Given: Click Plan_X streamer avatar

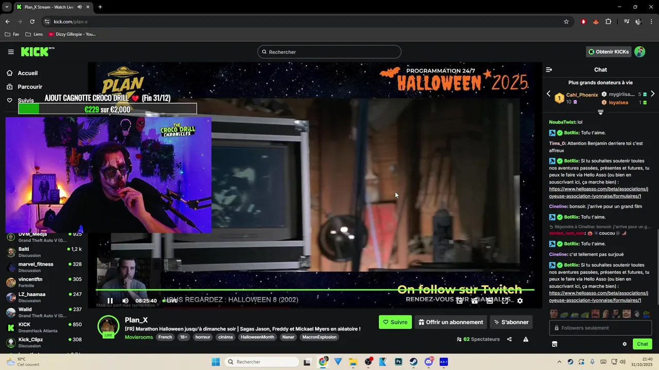Looking at the screenshot, I should click(109, 327).
